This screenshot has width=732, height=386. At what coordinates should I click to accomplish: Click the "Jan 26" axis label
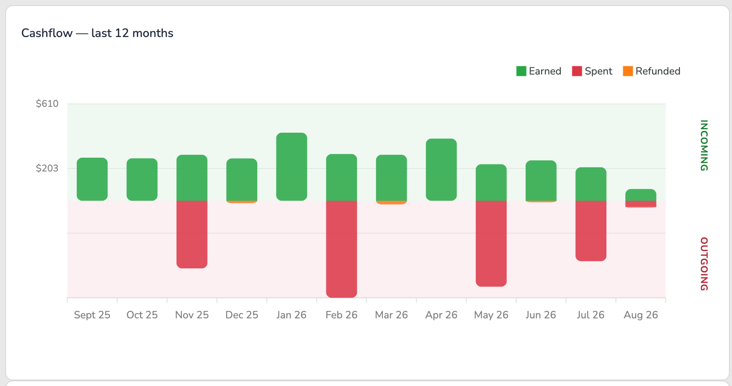[x=292, y=315]
